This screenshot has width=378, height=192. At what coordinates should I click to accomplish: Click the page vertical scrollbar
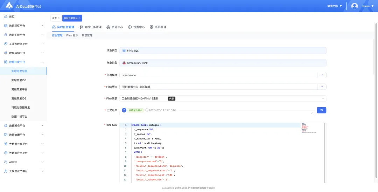pos(376,101)
